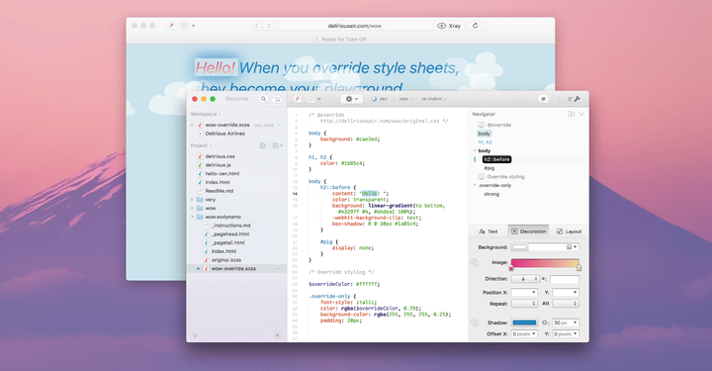The width and height of the screenshot is (712, 371).
Task: Click the smiley face icon in editor title bar
Action: pos(277,99)
